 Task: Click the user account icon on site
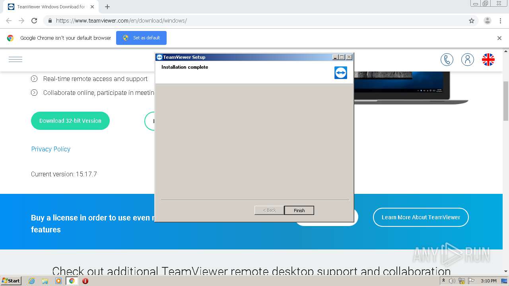pyautogui.click(x=468, y=60)
